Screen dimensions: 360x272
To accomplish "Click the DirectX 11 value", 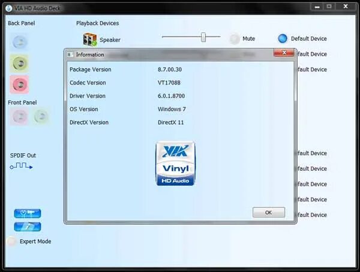I will [x=171, y=122].
